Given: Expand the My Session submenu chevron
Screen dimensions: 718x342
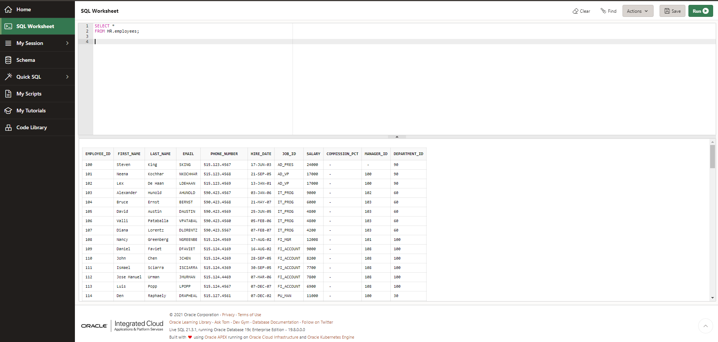Looking at the screenshot, I should click(x=68, y=43).
